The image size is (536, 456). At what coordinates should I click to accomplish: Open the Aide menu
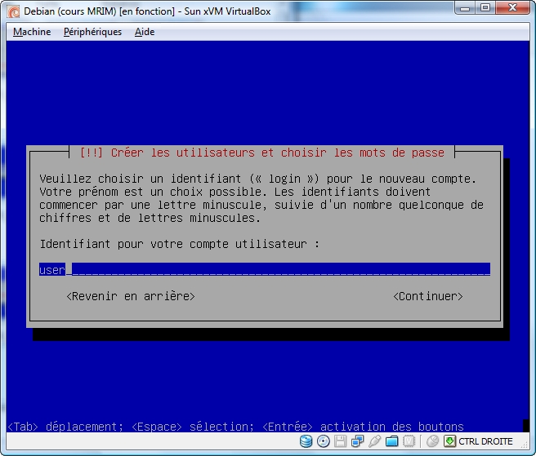(x=145, y=32)
